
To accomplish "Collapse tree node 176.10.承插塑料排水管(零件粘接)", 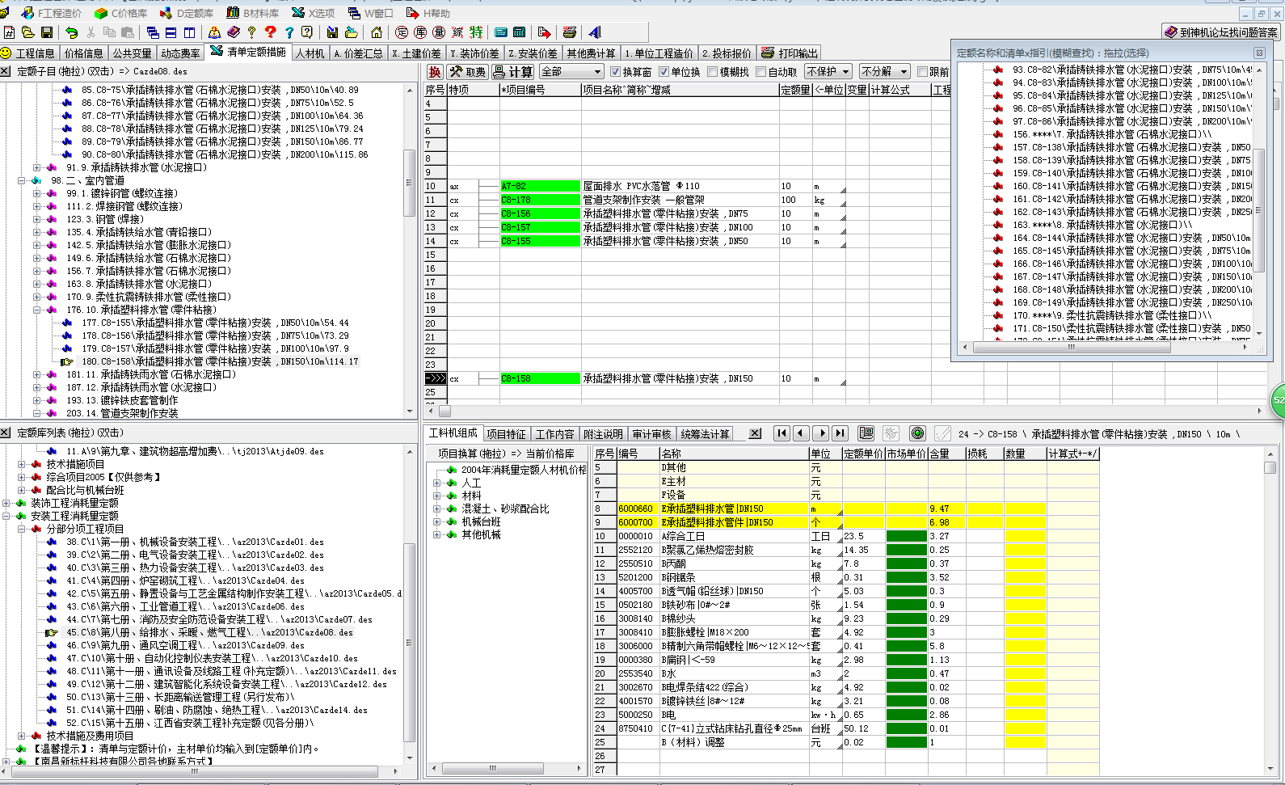I will [x=37, y=310].
